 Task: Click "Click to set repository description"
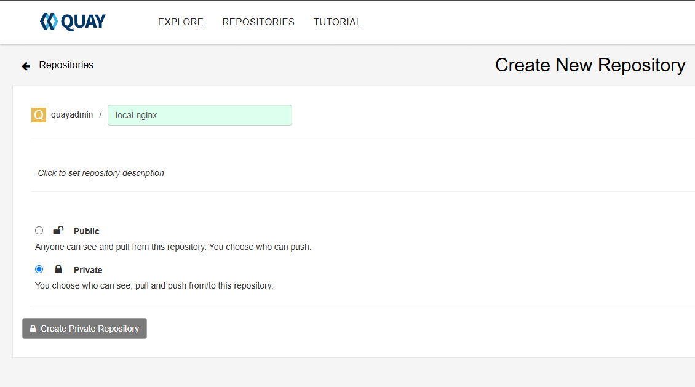click(101, 173)
